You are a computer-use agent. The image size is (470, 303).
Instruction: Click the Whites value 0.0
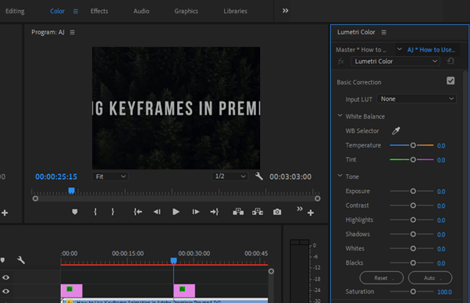tap(441, 249)
